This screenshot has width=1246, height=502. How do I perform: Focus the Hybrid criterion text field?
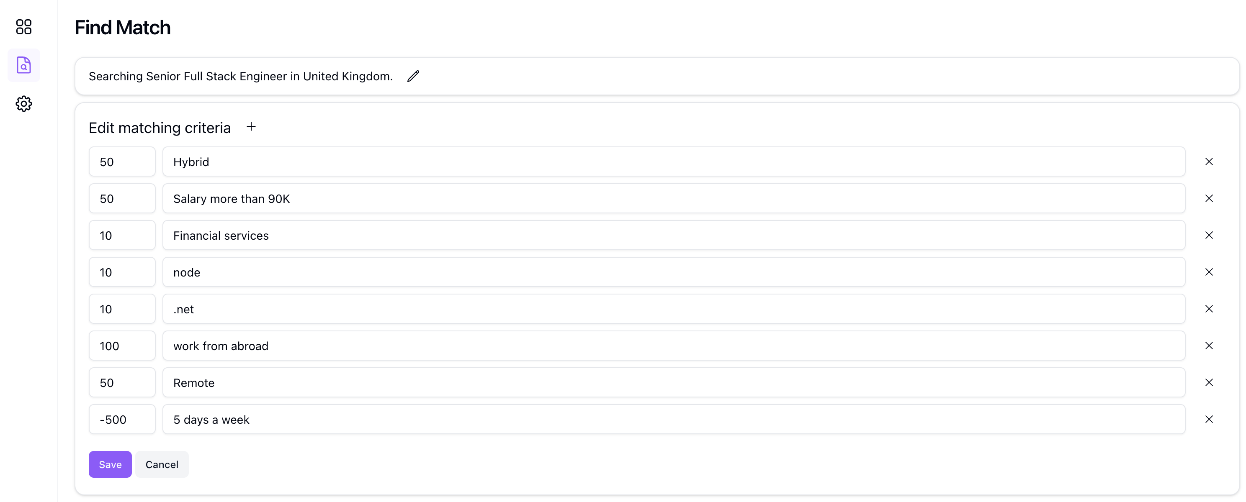pyautogui.click(x=674, y=161)
